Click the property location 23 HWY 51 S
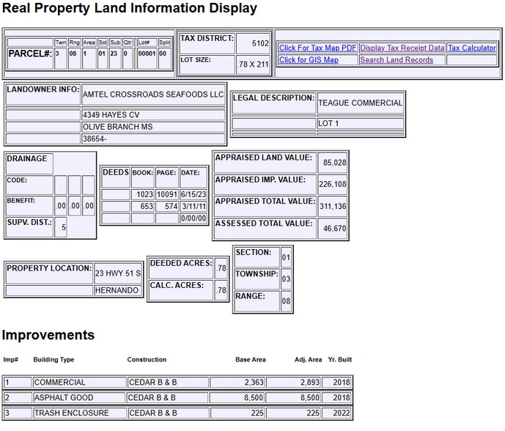505x431 pixels. click(x=117, y=273)
